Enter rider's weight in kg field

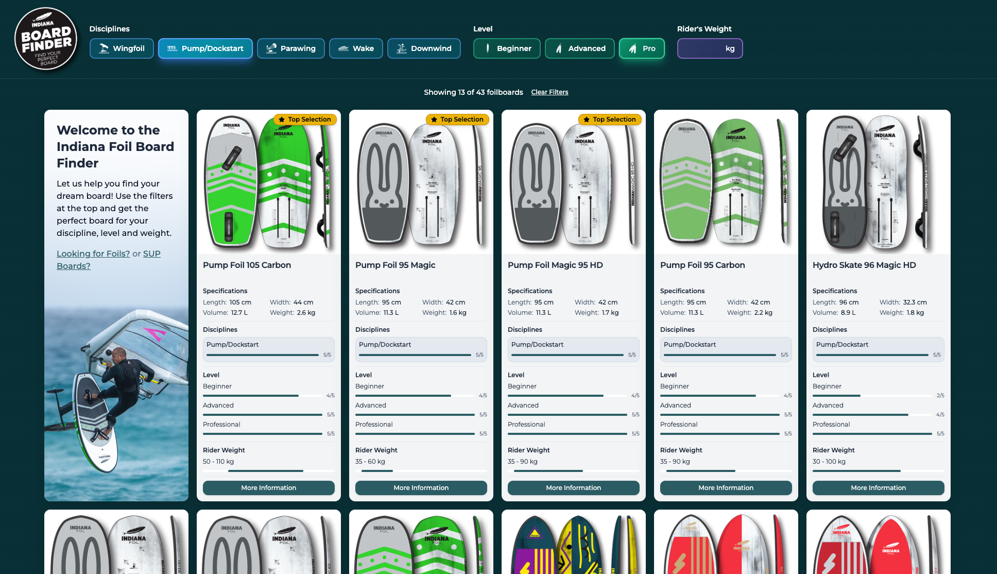[703, 48]
